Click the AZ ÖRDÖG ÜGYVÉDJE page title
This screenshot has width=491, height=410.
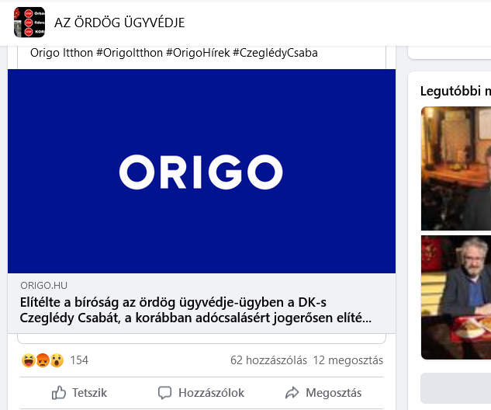(119, 23)
